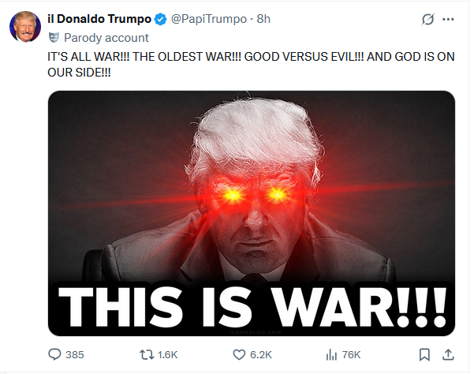The image size is (474, 374).
Task: Open the THIS IS WAR image
Action: [252, 213]
